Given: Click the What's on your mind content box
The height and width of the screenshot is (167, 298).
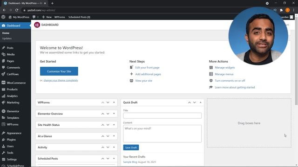Looking at the screenshot, I should coord(163,134).
